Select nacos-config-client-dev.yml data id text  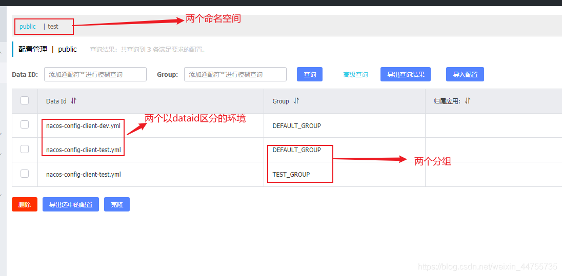point(84,125)
